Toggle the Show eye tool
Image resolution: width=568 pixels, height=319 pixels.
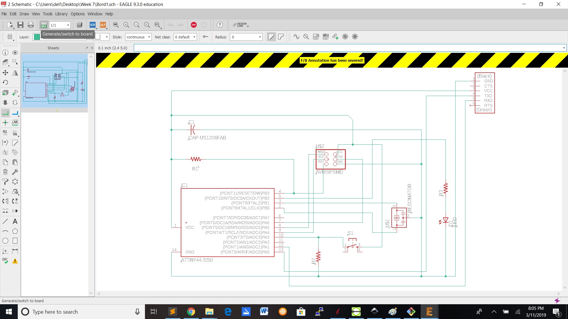pos(15,53)
